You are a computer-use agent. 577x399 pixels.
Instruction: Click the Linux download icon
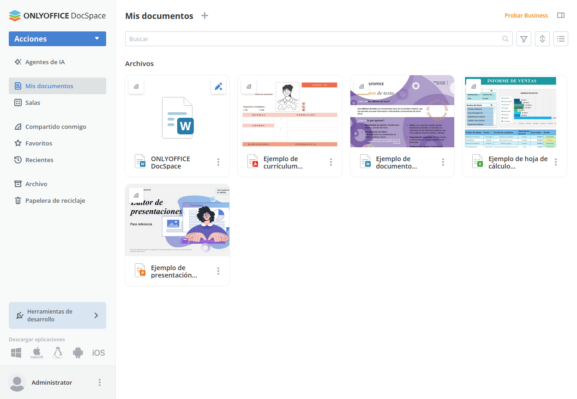(x=58, y=353)
